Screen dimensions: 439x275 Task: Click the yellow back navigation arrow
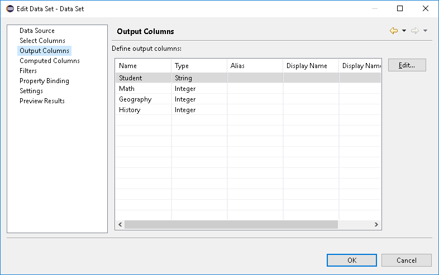tap(394, 31)
